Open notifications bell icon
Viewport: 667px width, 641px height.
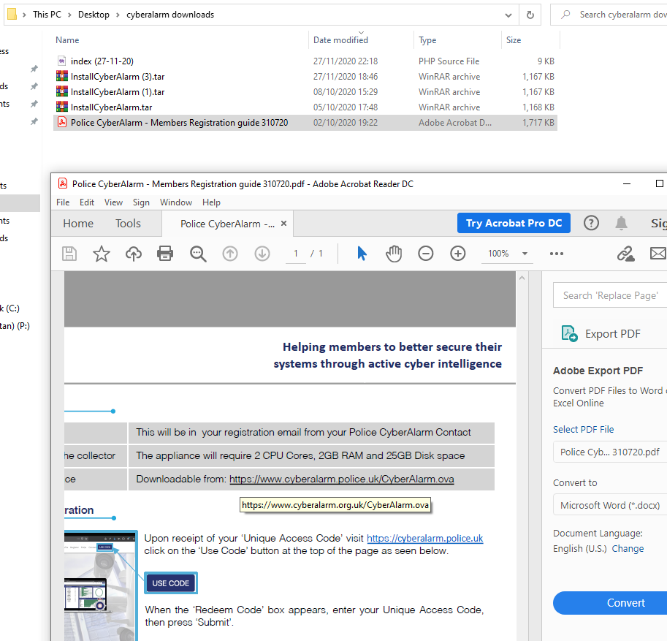pos(621,223)
